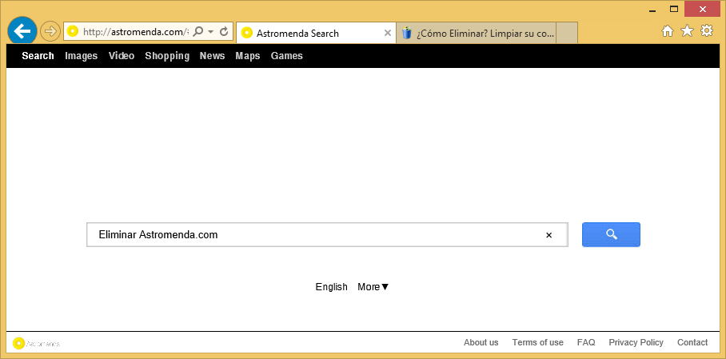Viewport: 726px width, 359px height.
Task: Click the astromenda.com address bar URL
Action: click(x=136, y=32)
